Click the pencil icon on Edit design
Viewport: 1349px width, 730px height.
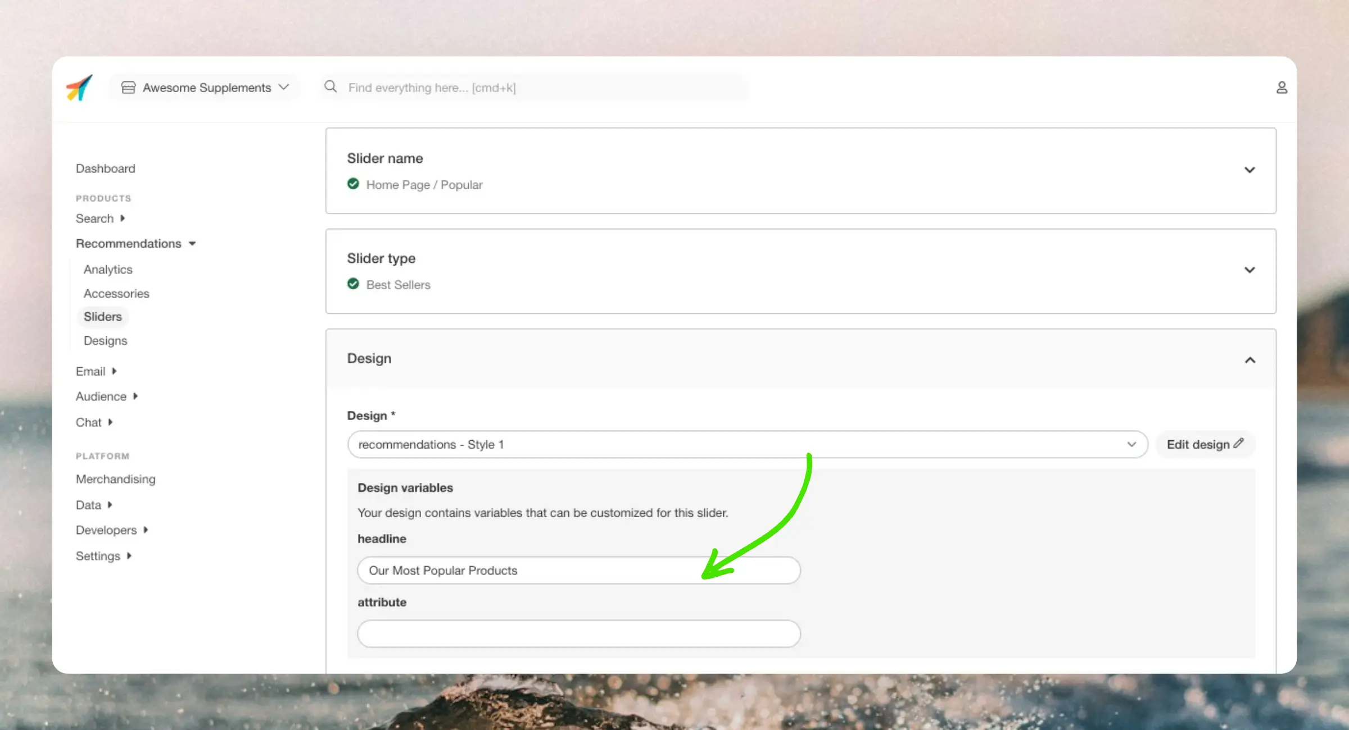(x=1239, y=444)
